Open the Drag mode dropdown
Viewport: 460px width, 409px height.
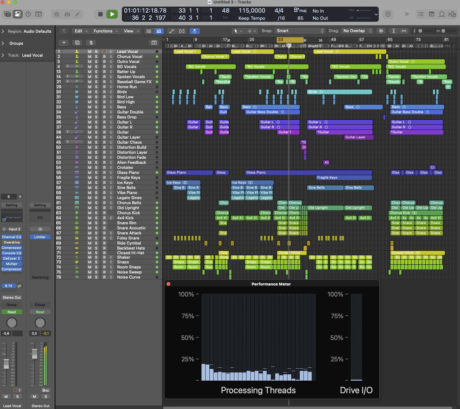(x=357, y=31)
